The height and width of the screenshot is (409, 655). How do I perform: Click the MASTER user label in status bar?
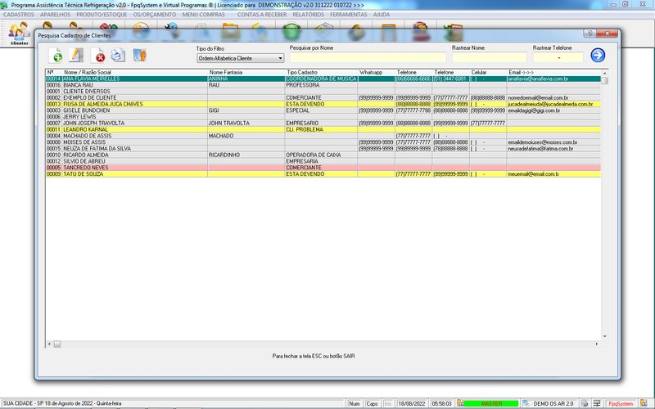pyautogui.click(x=491, y=403)
